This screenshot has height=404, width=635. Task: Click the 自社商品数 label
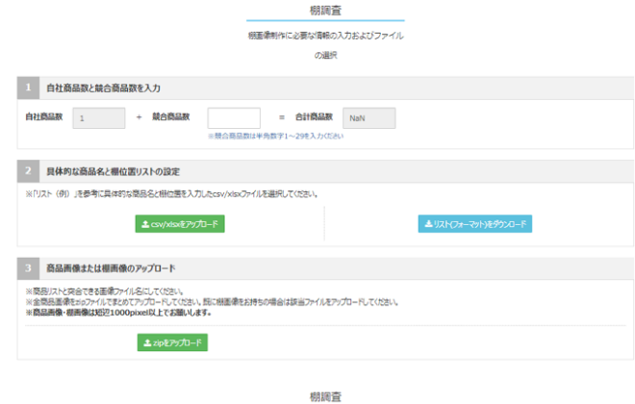pos(44,117)
